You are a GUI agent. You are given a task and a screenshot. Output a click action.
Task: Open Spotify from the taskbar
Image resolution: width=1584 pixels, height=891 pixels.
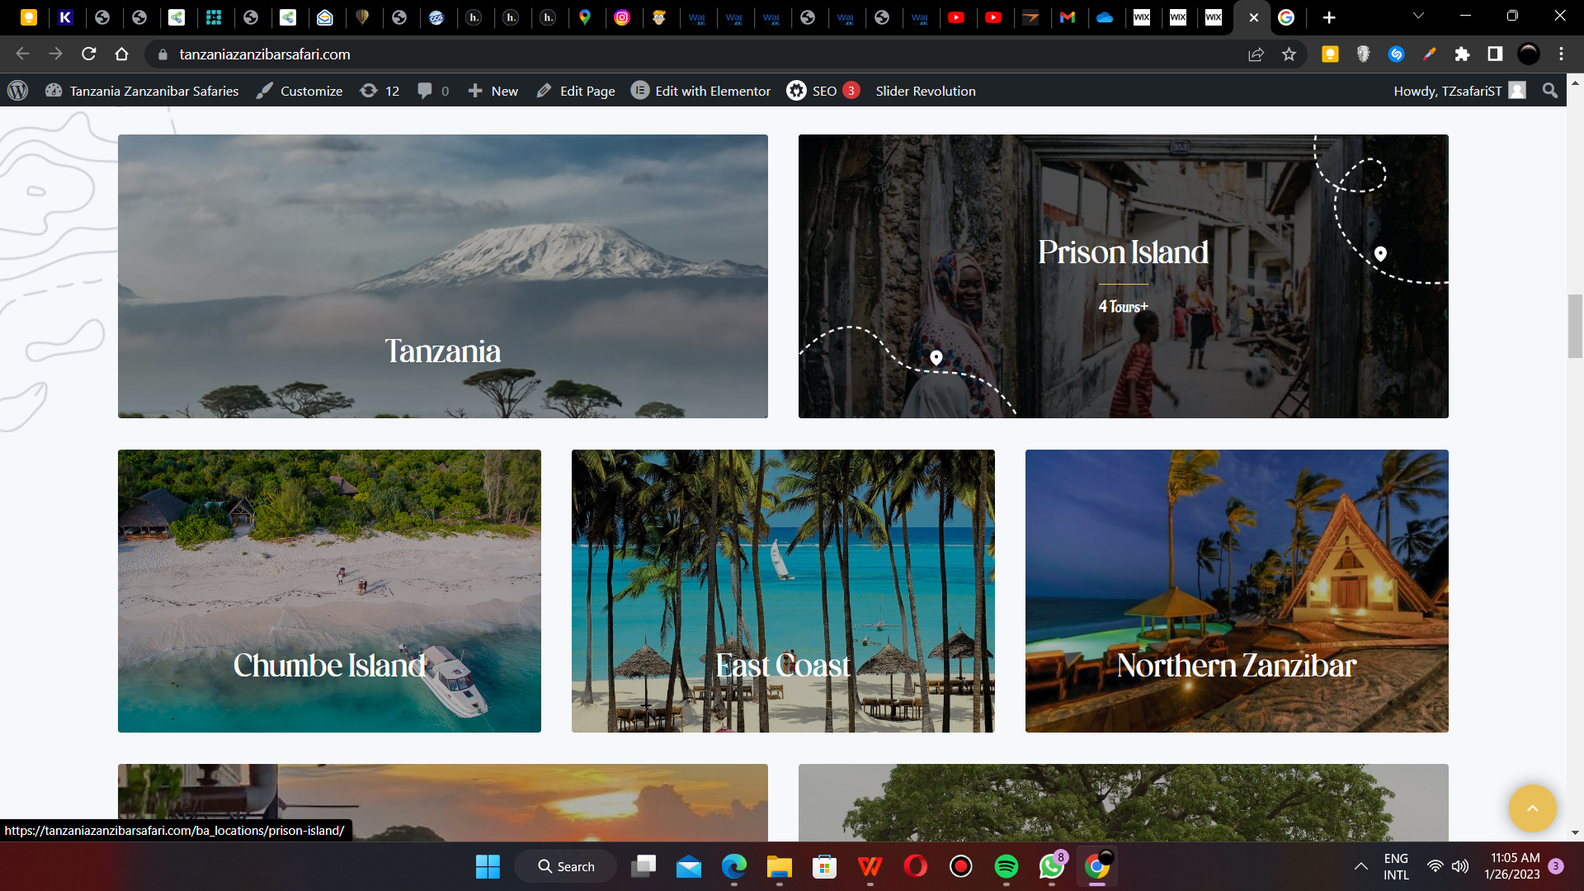point(1006,866)
